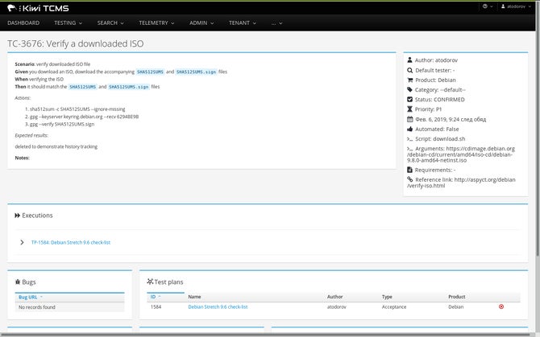540x337 pixels.
Task: Click the user icon beside Author
Action: [409, 60]
